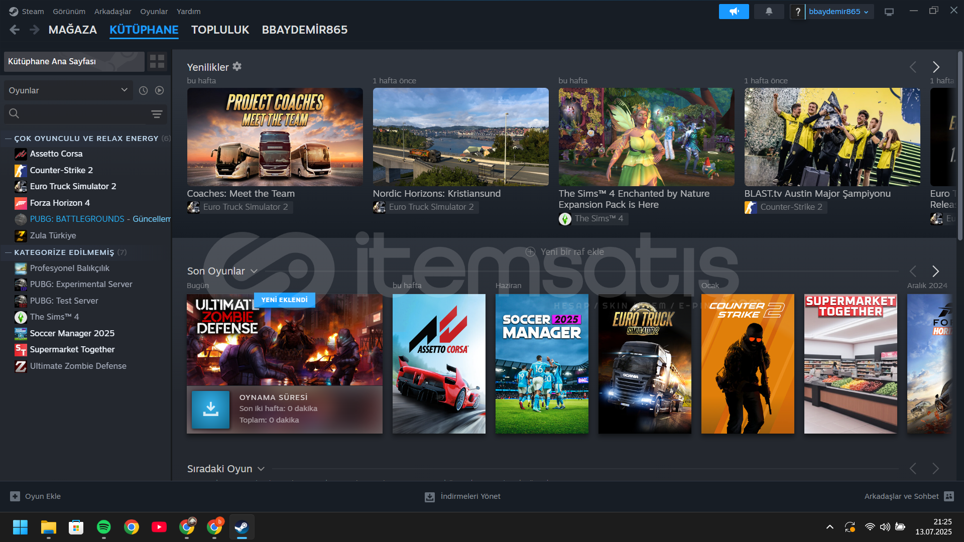This screenshot has width=964, height=542.
Task: Open advanced filter options icon
Action: click(157, 114)
